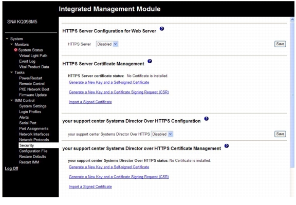
Task: Collapse the IMM Control tree node
Action: [x=11, y=100]
